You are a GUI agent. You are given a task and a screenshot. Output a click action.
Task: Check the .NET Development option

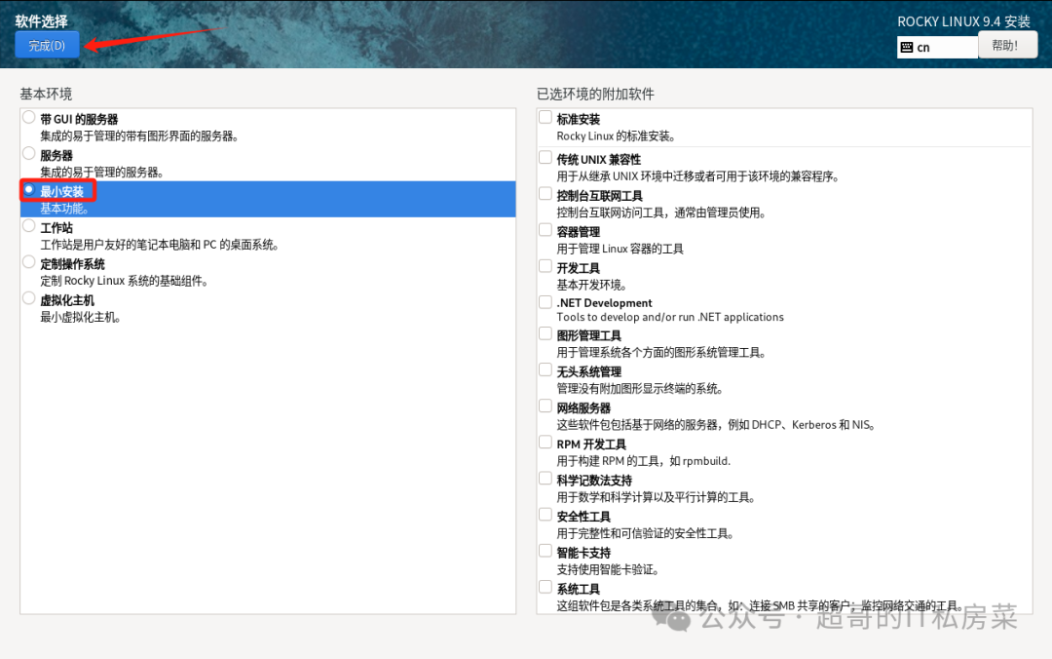coord(545,302)
